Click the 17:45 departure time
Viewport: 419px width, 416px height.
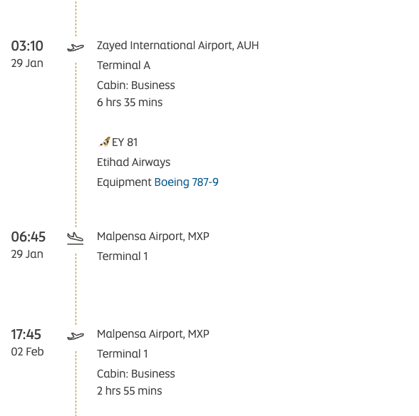(x=26, y=335)
